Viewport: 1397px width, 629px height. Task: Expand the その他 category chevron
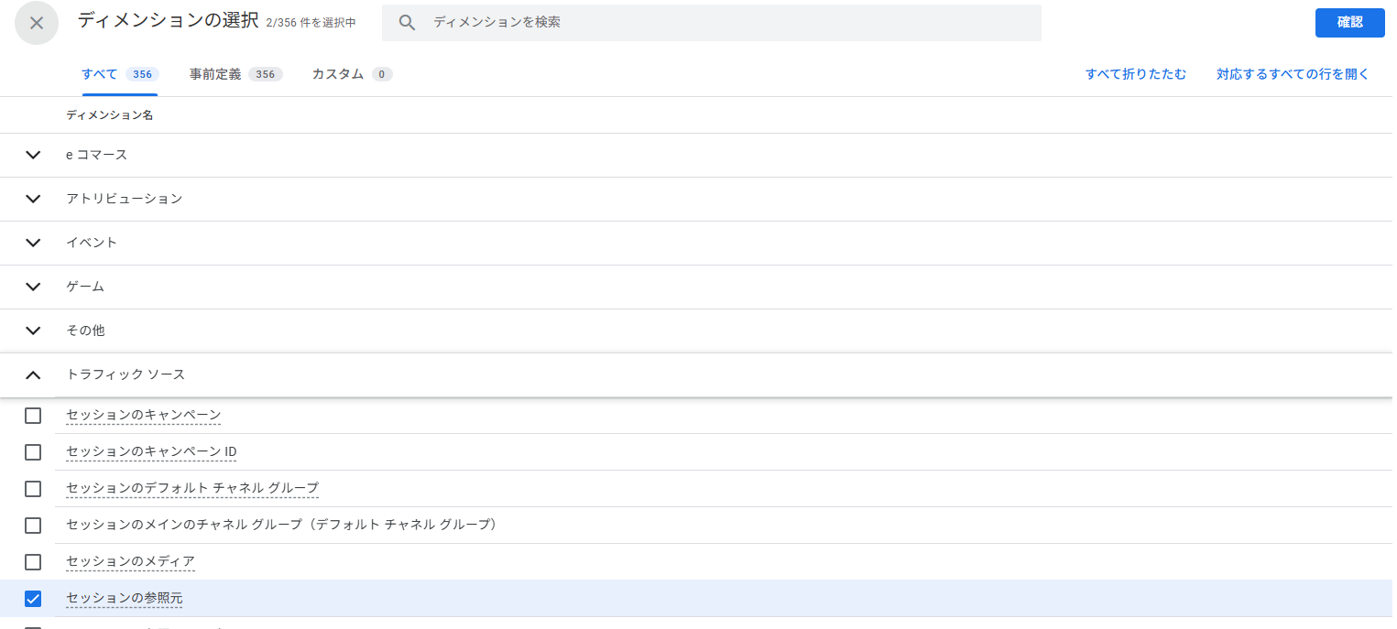click(33, 331)
